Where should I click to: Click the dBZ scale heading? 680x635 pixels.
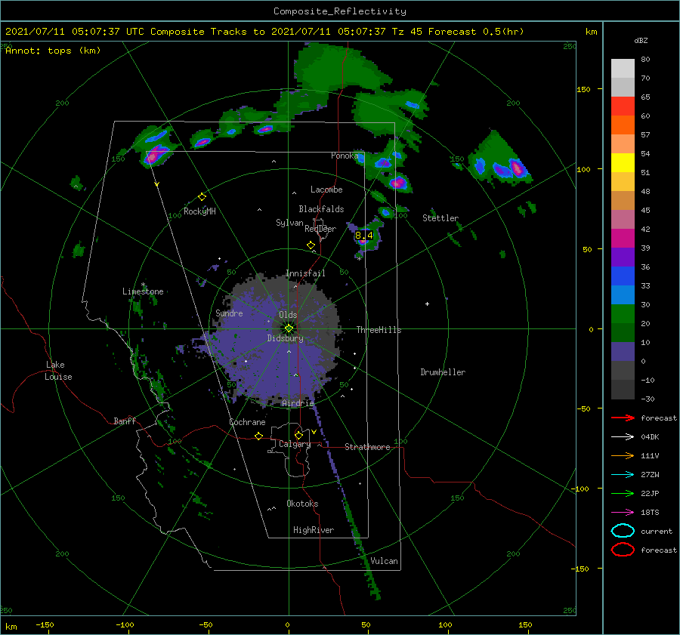[x=641, y=40]
